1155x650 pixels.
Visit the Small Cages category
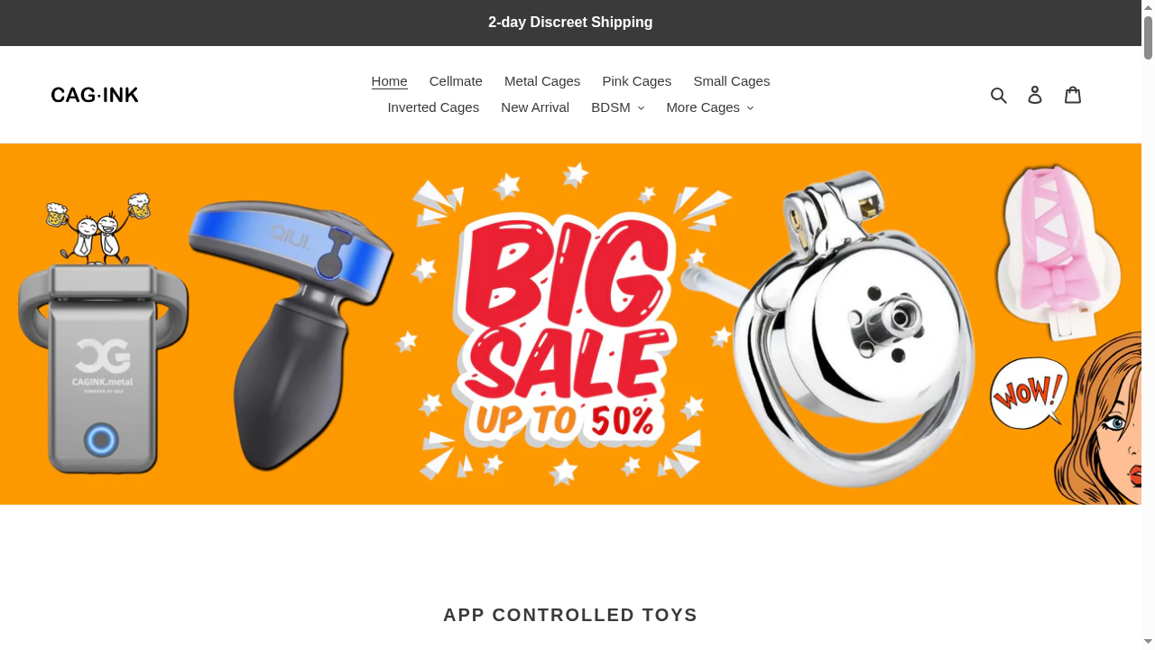pos(732,81)
